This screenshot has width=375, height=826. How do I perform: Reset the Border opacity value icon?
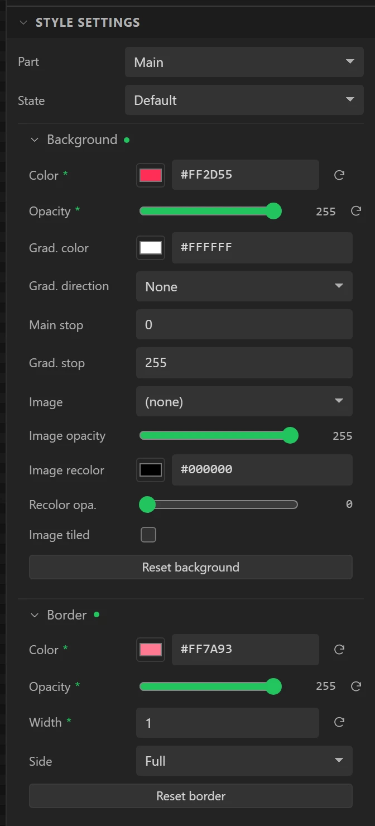pyautogui.click(x=355, y=686)
